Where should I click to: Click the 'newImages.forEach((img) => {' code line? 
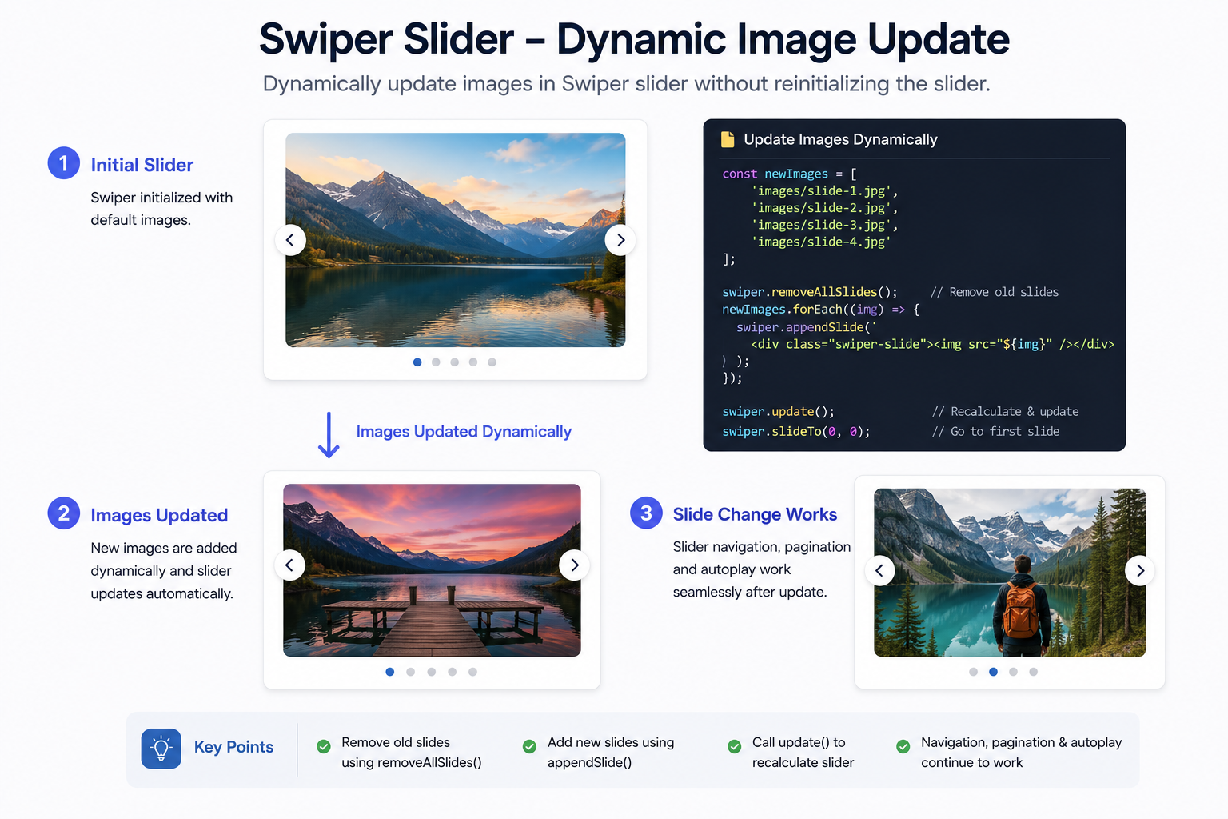point(821,310)
